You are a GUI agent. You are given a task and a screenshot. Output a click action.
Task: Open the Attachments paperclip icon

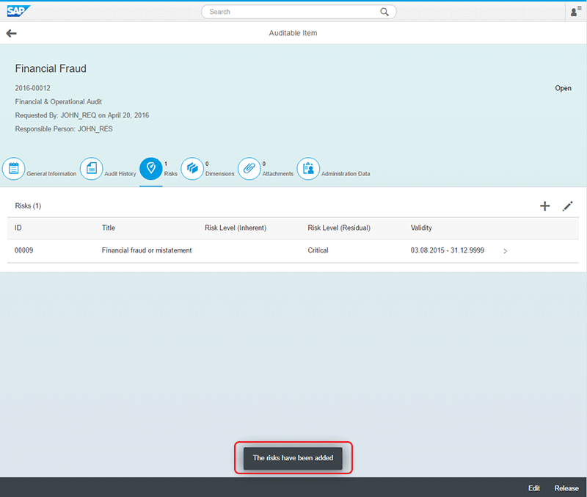coord(249,169)
